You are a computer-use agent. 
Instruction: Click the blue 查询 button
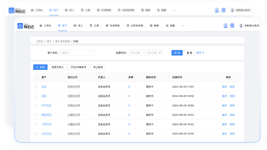pos(177,53)
